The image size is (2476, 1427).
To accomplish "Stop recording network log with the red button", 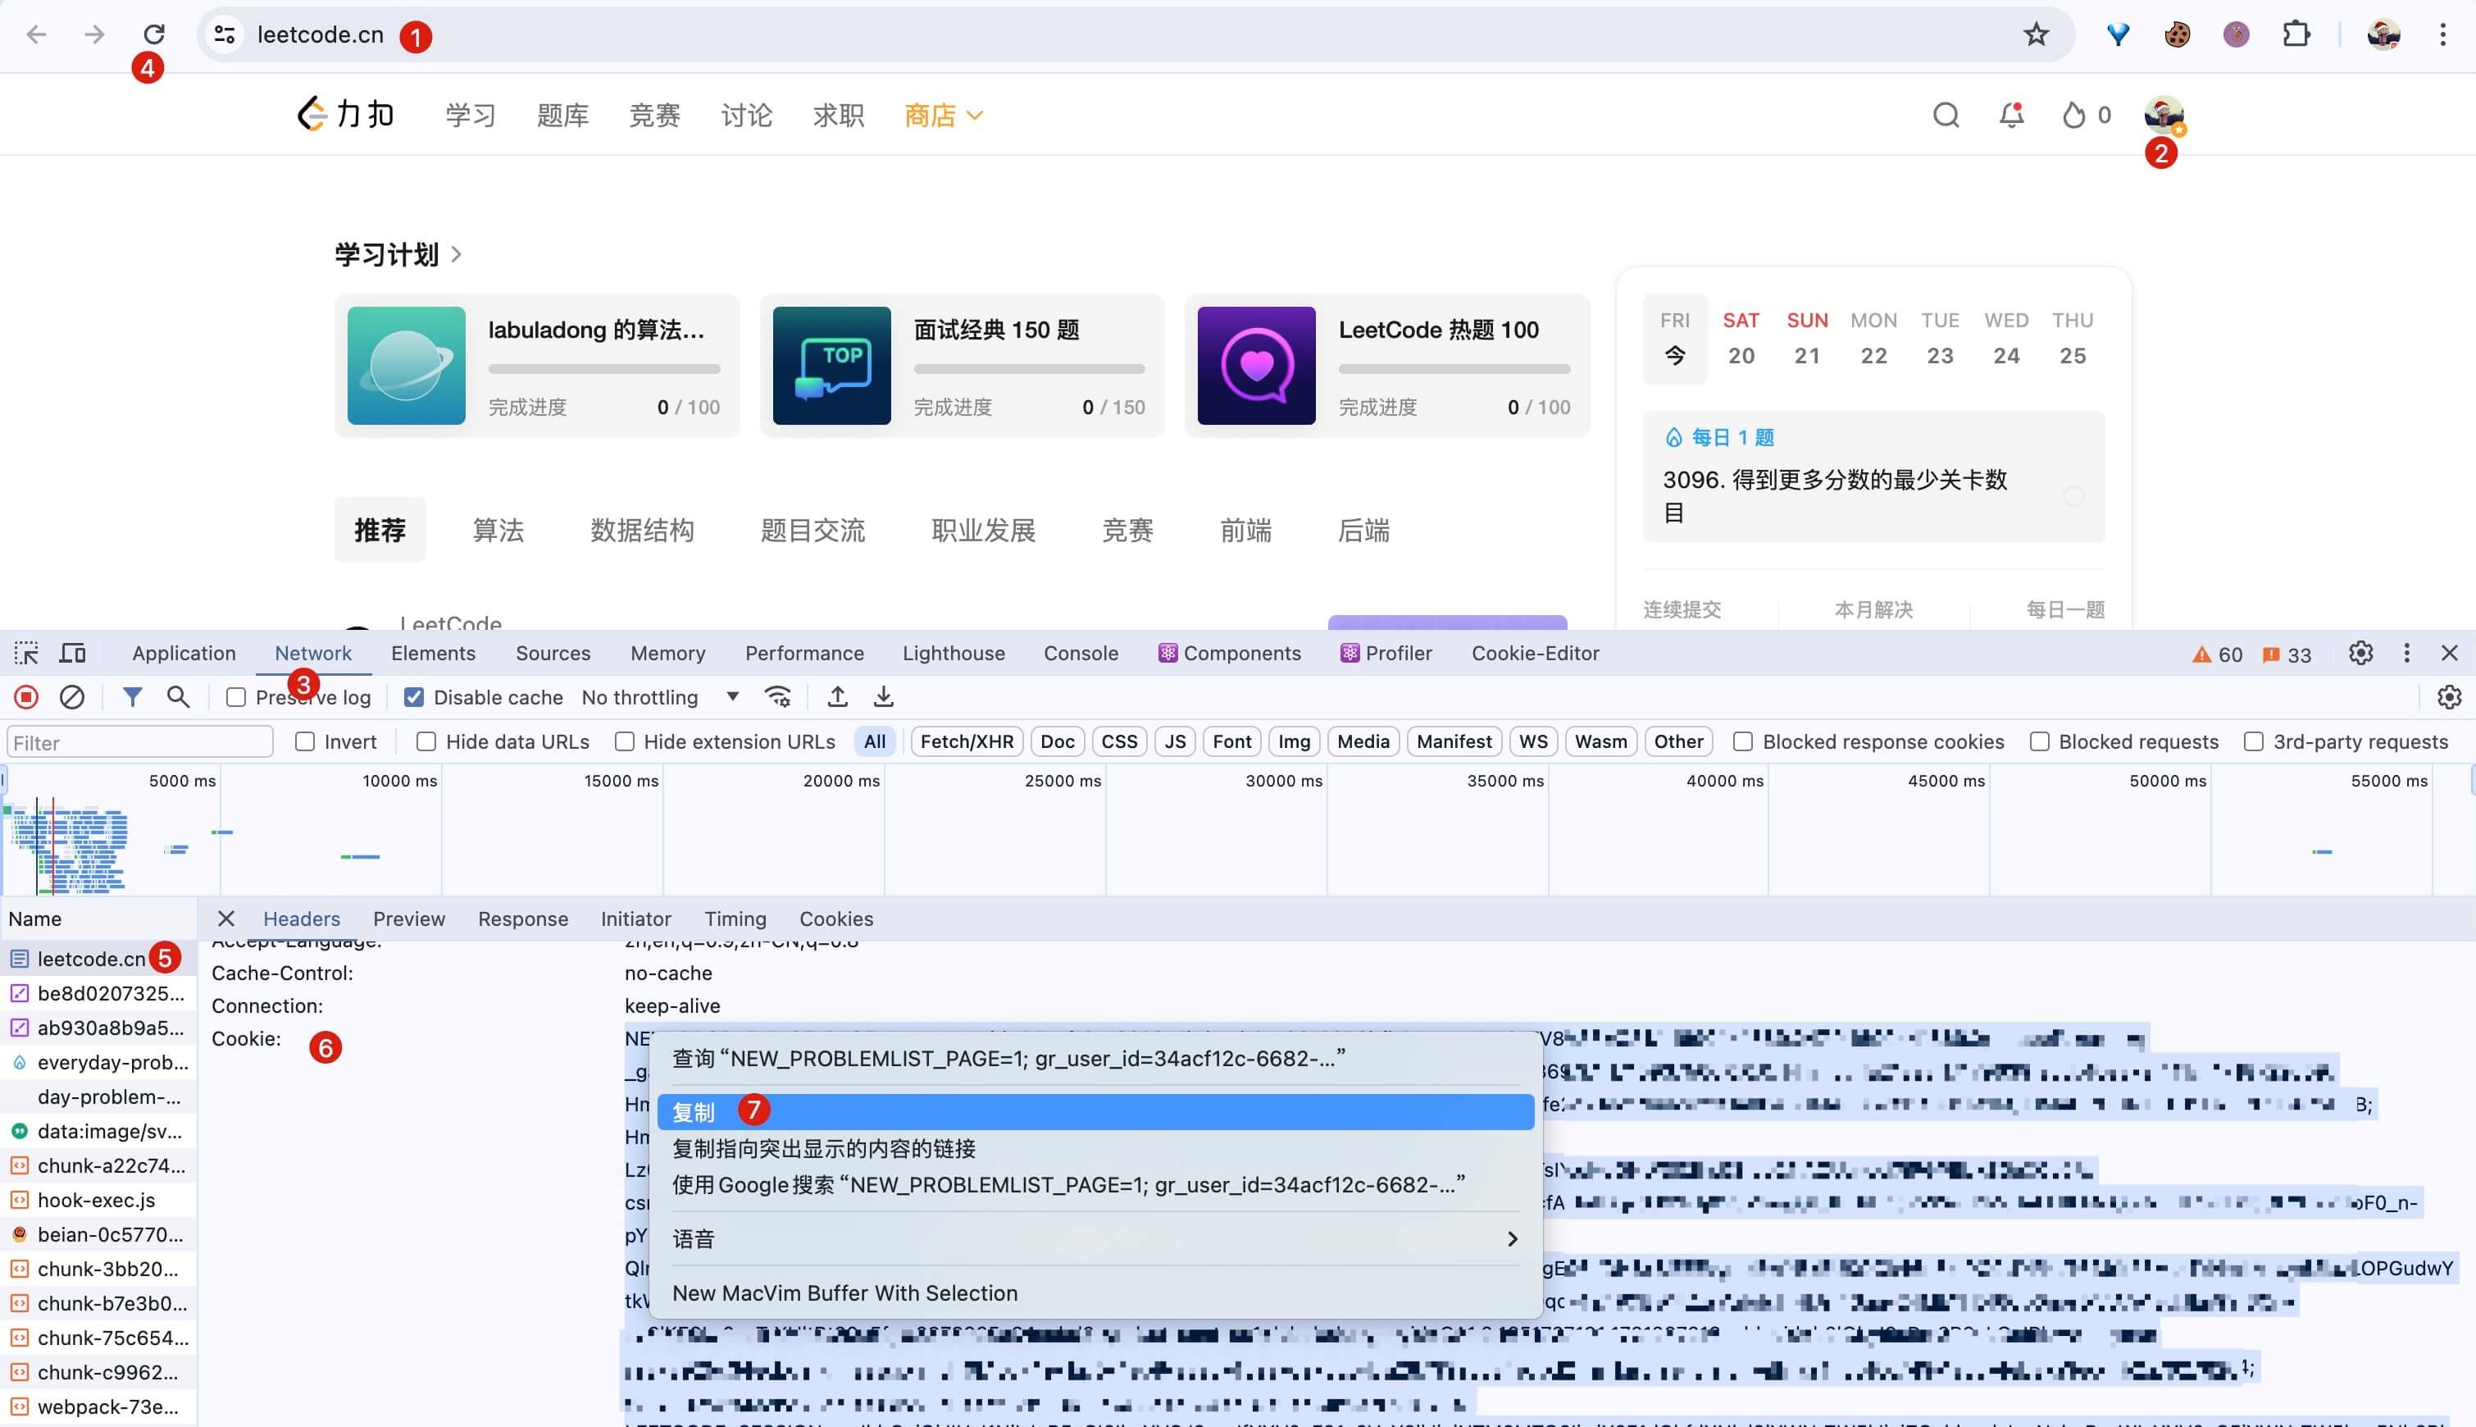I will click(26, 697).
